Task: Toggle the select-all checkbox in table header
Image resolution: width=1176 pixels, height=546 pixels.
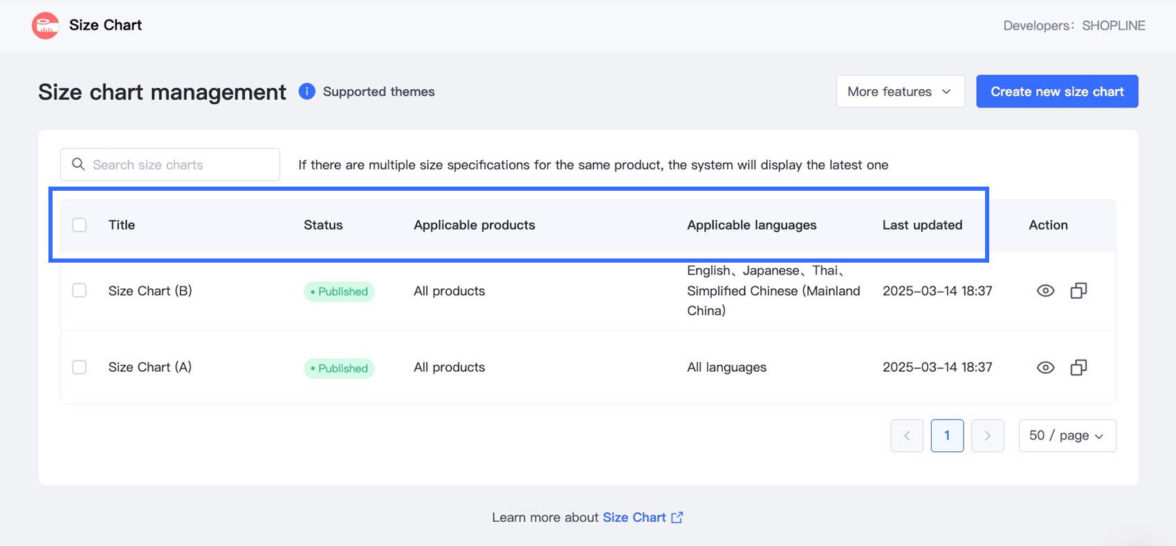Action: click(x=80, y=225)
